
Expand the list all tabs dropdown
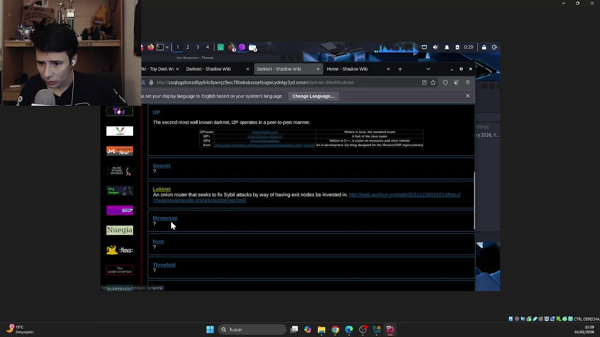(x=428, y=69)
